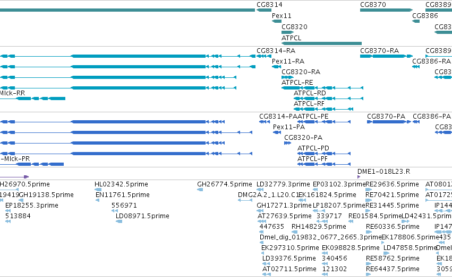Select EST RE58762.5prime
452x277 pixels.
point(393,259)
